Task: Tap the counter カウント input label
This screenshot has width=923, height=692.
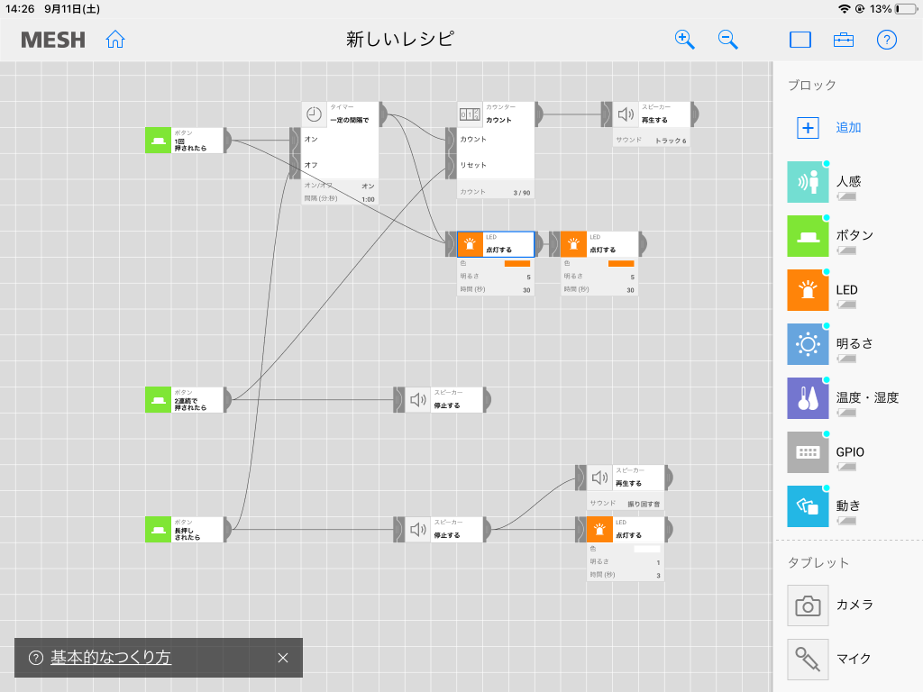Action: tap(473, 140)
